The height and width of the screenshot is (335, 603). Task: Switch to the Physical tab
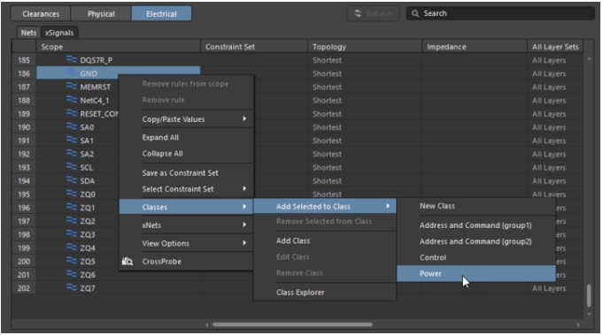(x=101, y=14)
